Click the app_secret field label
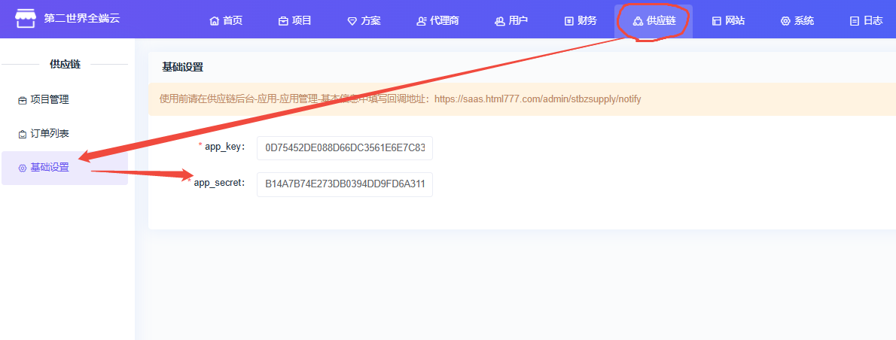The height and width of the screenshot is (340, 896). coord(219,183)
